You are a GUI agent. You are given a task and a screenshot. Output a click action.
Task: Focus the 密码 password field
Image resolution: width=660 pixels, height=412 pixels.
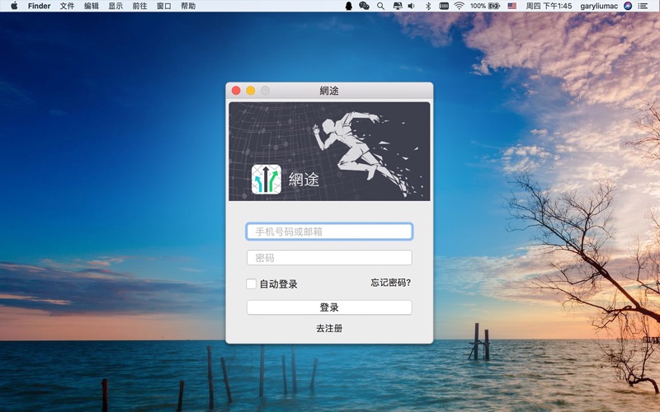point(329,258)
